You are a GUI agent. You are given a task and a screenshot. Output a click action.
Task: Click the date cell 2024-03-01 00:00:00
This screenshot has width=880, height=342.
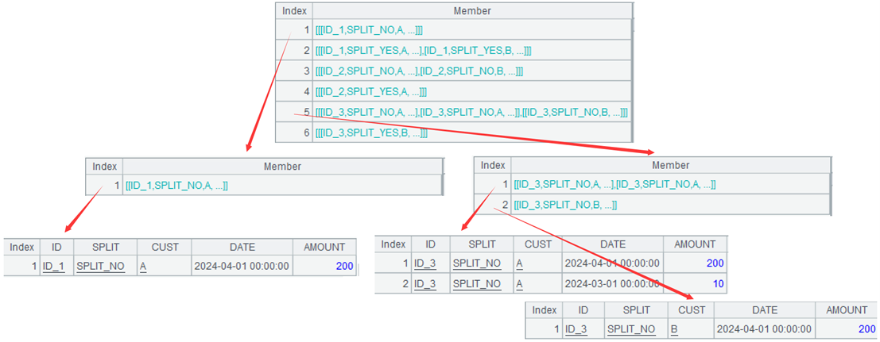tap(611, 284)
